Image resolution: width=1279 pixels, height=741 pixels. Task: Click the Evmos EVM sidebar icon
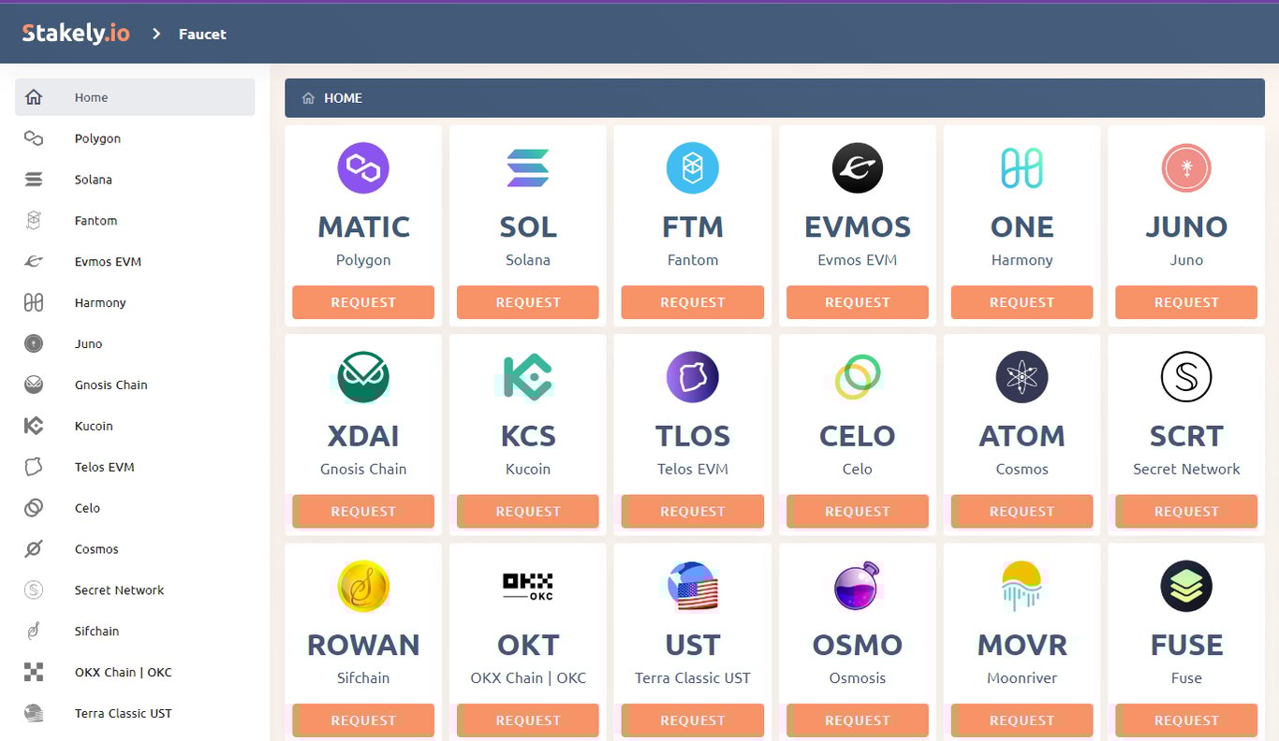point(34,262)
